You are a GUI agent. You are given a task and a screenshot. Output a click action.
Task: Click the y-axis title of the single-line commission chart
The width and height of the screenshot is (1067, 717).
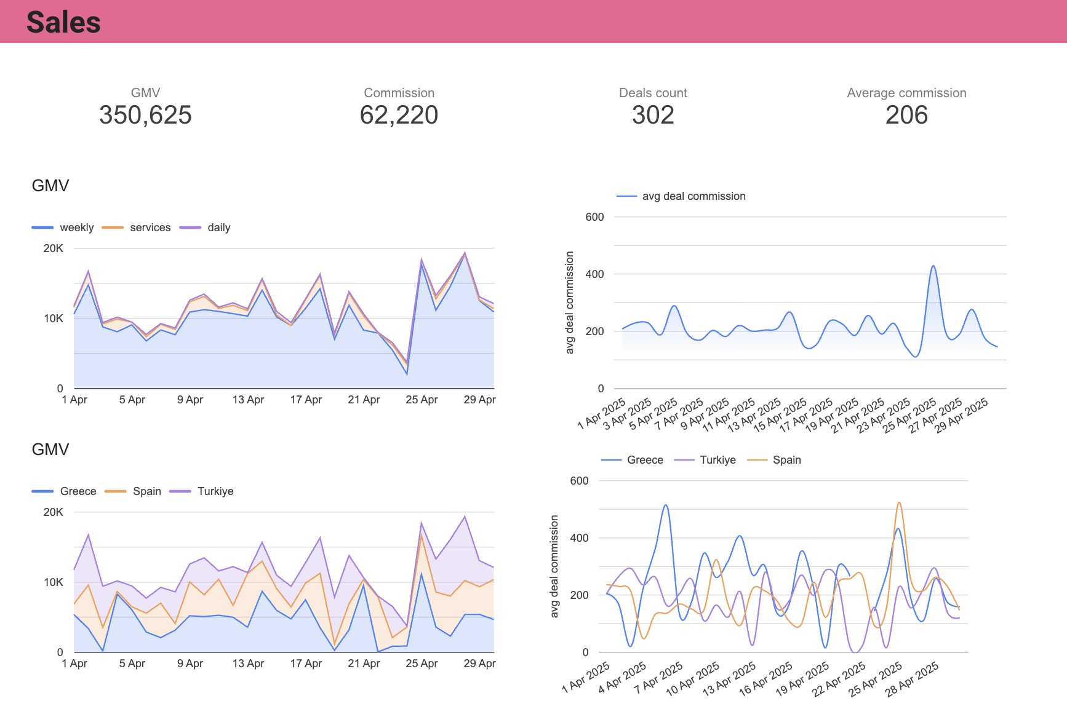click(570, 303)
